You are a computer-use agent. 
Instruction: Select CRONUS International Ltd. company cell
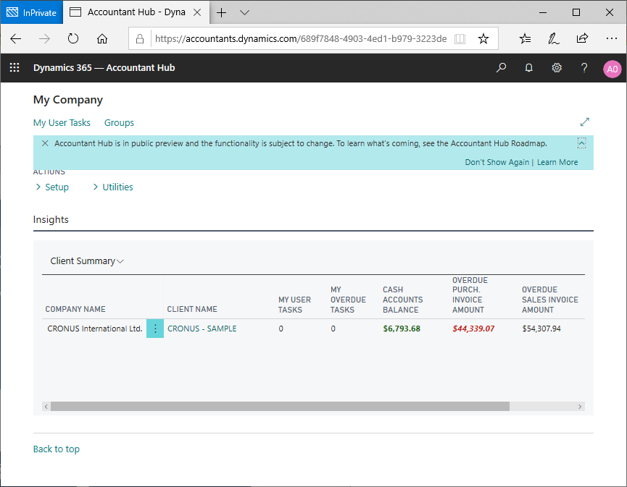click(95, 329)
